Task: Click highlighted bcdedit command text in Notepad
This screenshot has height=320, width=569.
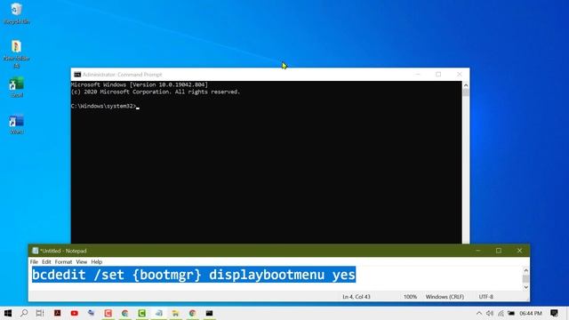Action: (x=194, y=275)
